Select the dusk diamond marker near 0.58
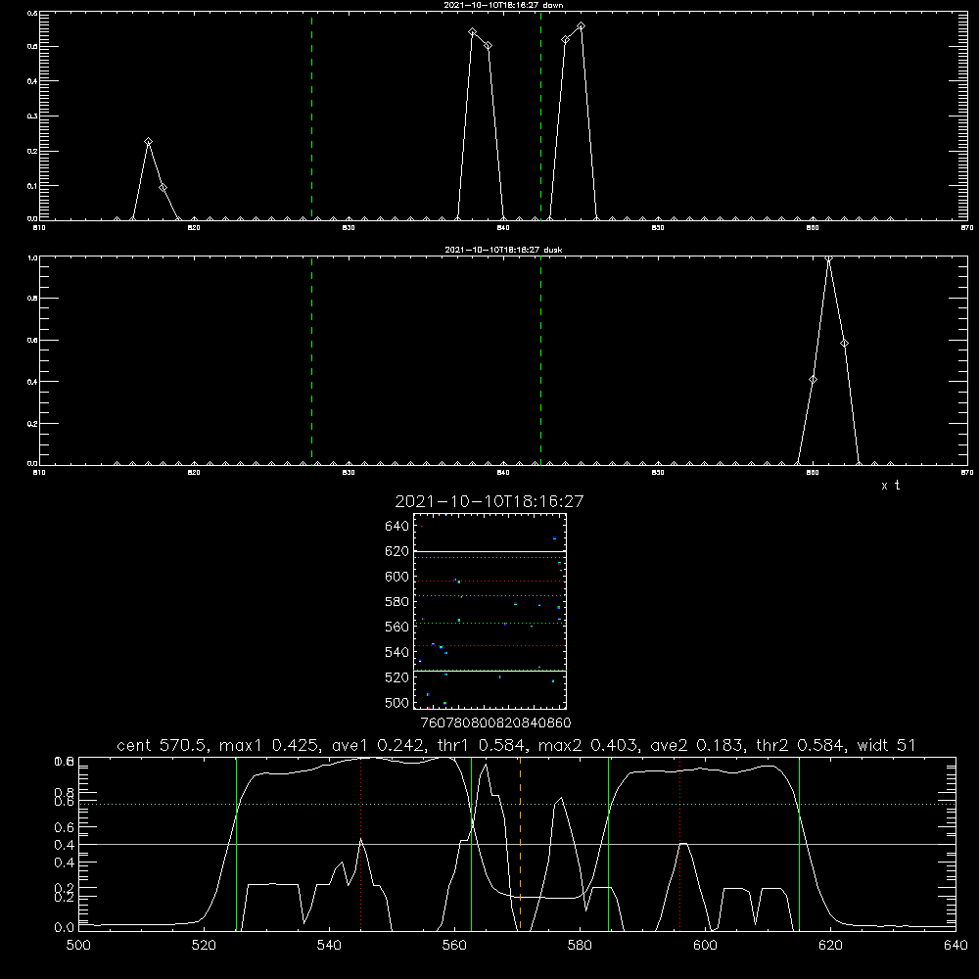This screenshot has height=979, width=979. 844,344
